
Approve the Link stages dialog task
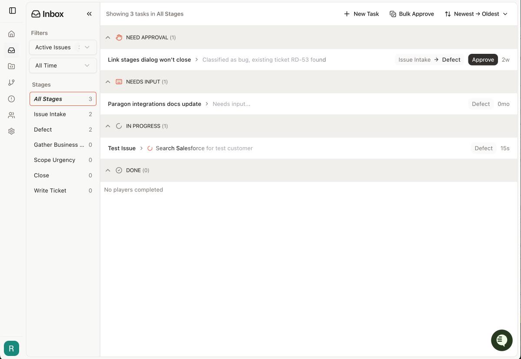[483, 59]
